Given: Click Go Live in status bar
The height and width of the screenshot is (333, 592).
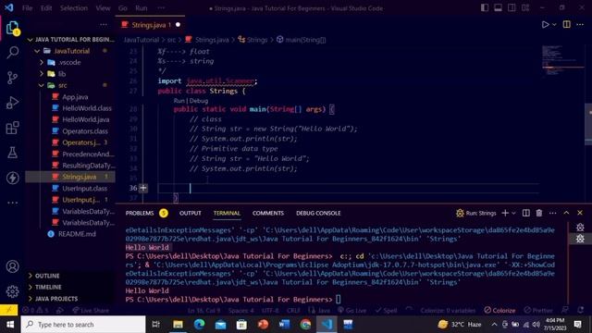Looking at the screenshot, I should (351, 311).
